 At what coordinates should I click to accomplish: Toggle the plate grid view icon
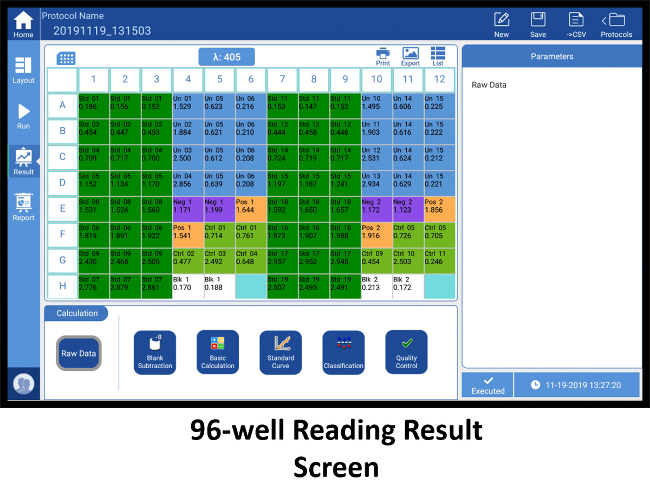(x=66, y=58)
